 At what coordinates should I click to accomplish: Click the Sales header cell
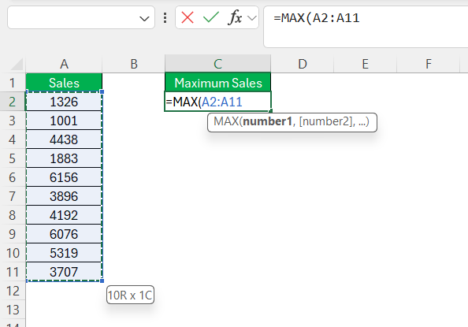[64, 83]
